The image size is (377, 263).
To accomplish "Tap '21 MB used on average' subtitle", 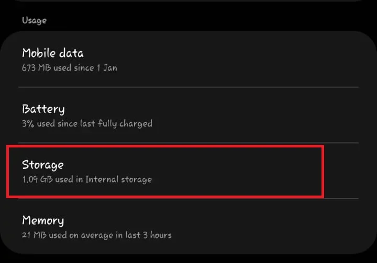I will pos(96,235).
